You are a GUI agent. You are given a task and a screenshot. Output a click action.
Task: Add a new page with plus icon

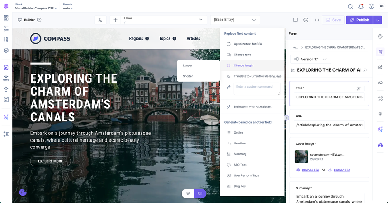pos(115,20)
